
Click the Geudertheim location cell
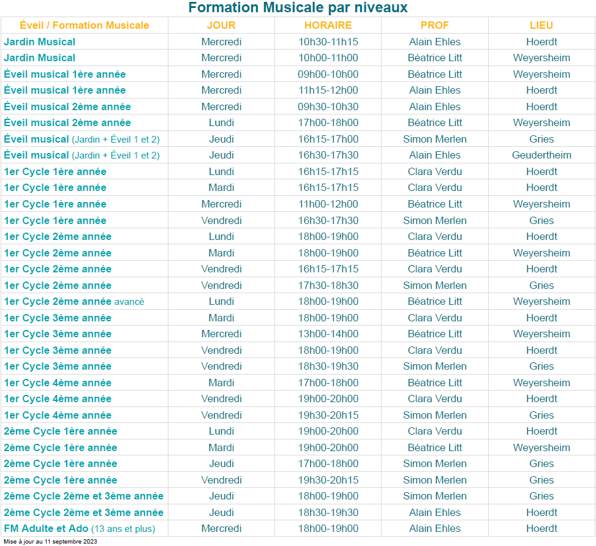(x=541, y=155)
